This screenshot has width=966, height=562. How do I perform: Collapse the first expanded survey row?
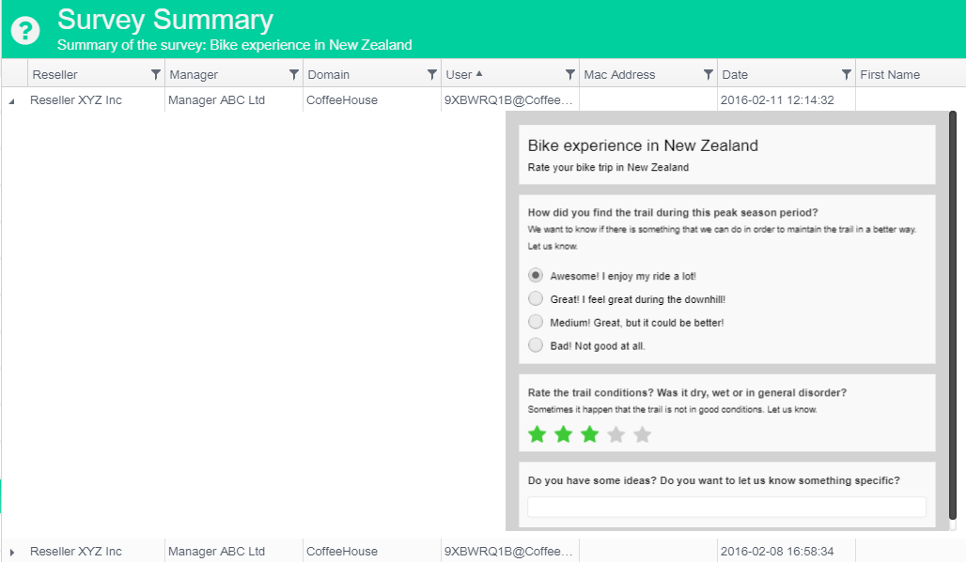pyautogui.click(x=11, y=100)
